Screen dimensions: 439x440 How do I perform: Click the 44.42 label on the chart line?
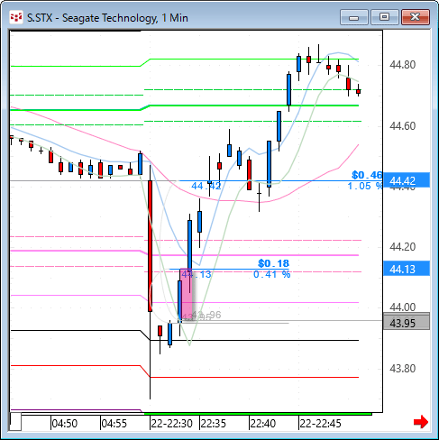coord(206,186)
